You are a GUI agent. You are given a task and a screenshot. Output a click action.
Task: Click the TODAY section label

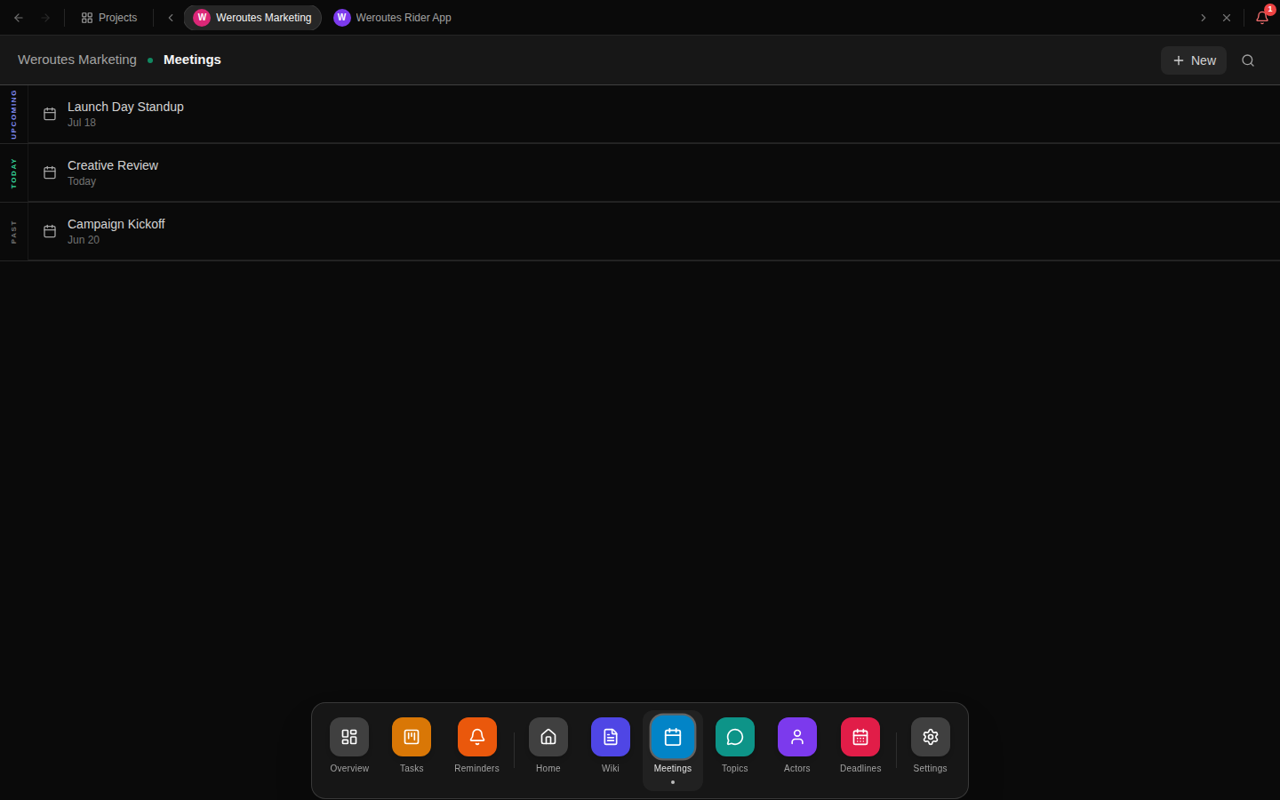pos(13,172)
